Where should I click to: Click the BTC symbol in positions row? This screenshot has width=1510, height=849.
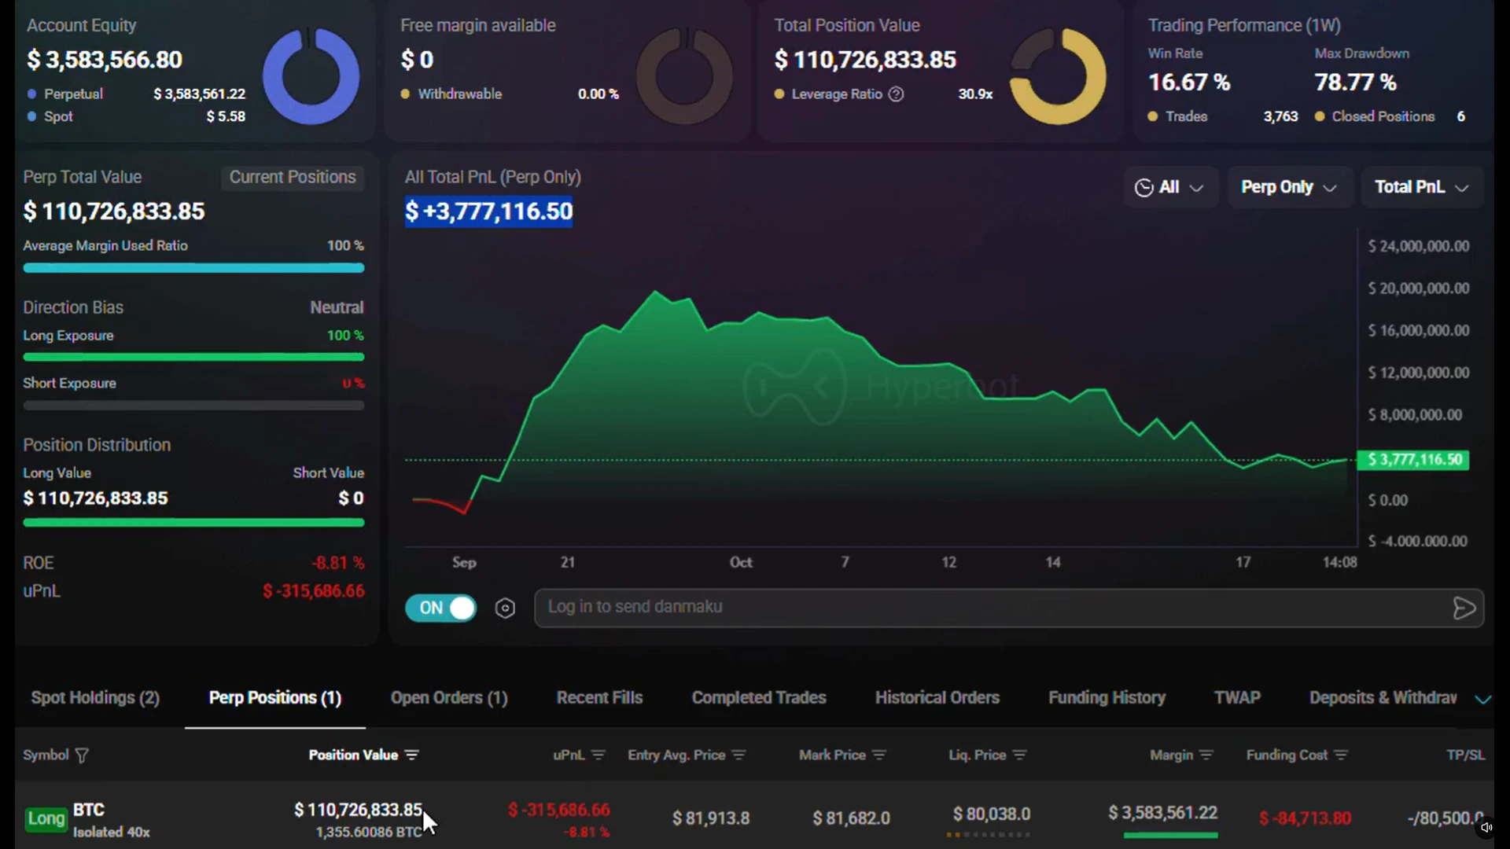coord(89,810)
